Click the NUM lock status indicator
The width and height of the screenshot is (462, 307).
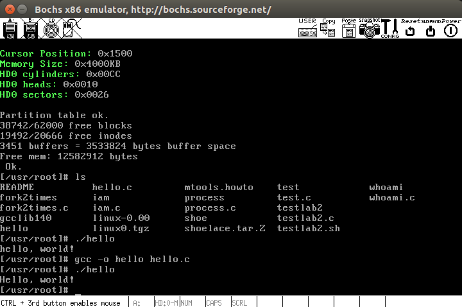click(187, 302)
